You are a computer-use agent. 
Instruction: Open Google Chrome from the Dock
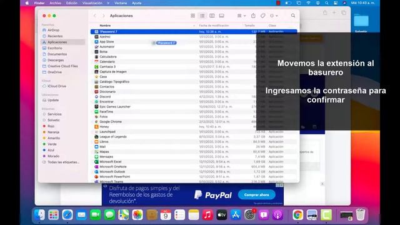297,215
